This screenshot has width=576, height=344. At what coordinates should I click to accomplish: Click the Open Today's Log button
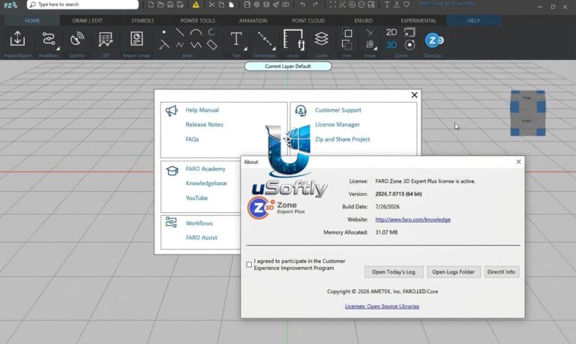tap(394, 272)
